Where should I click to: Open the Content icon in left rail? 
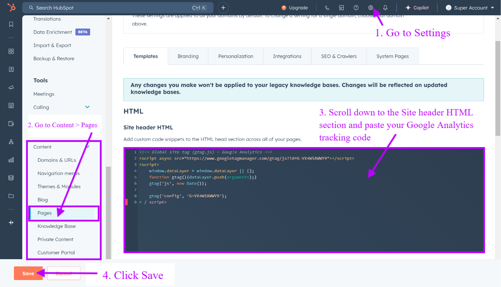(x=11, y=105)
